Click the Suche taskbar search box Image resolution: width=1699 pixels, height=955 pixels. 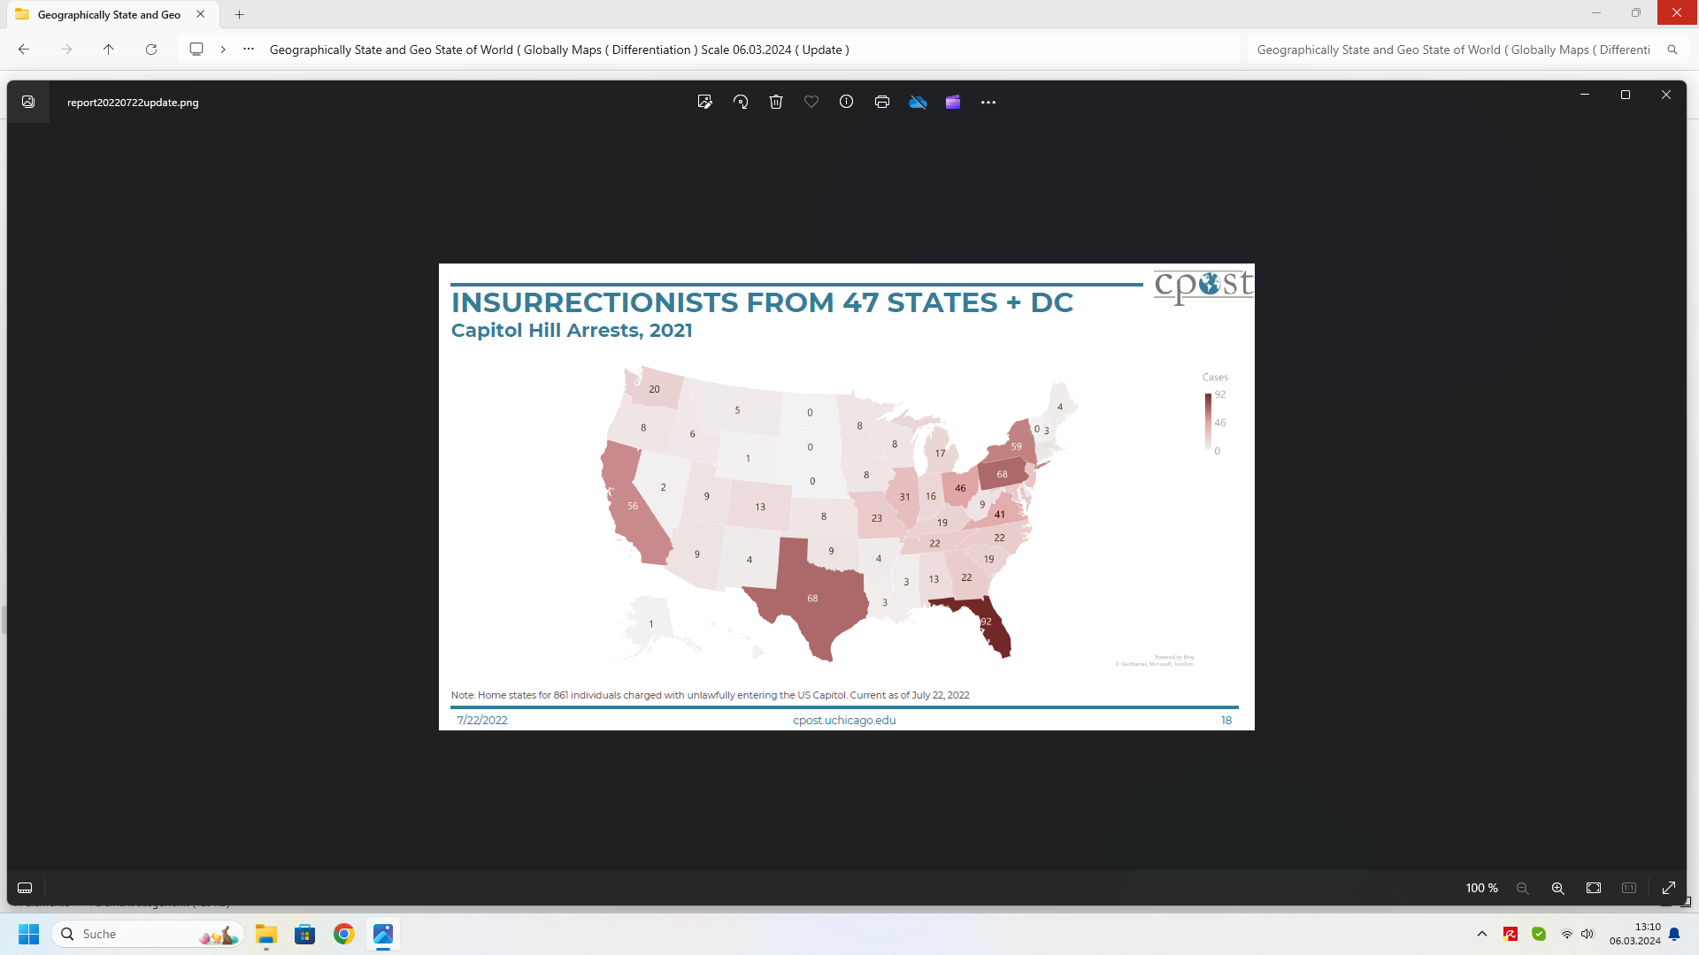pyautogui.click(x=148, y=934)
